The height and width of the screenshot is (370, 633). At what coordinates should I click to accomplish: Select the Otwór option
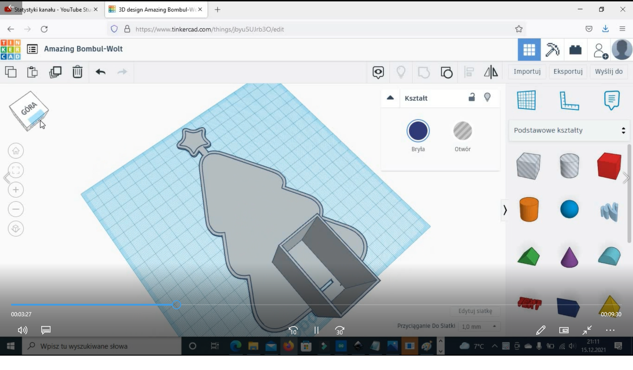(462, 131)
